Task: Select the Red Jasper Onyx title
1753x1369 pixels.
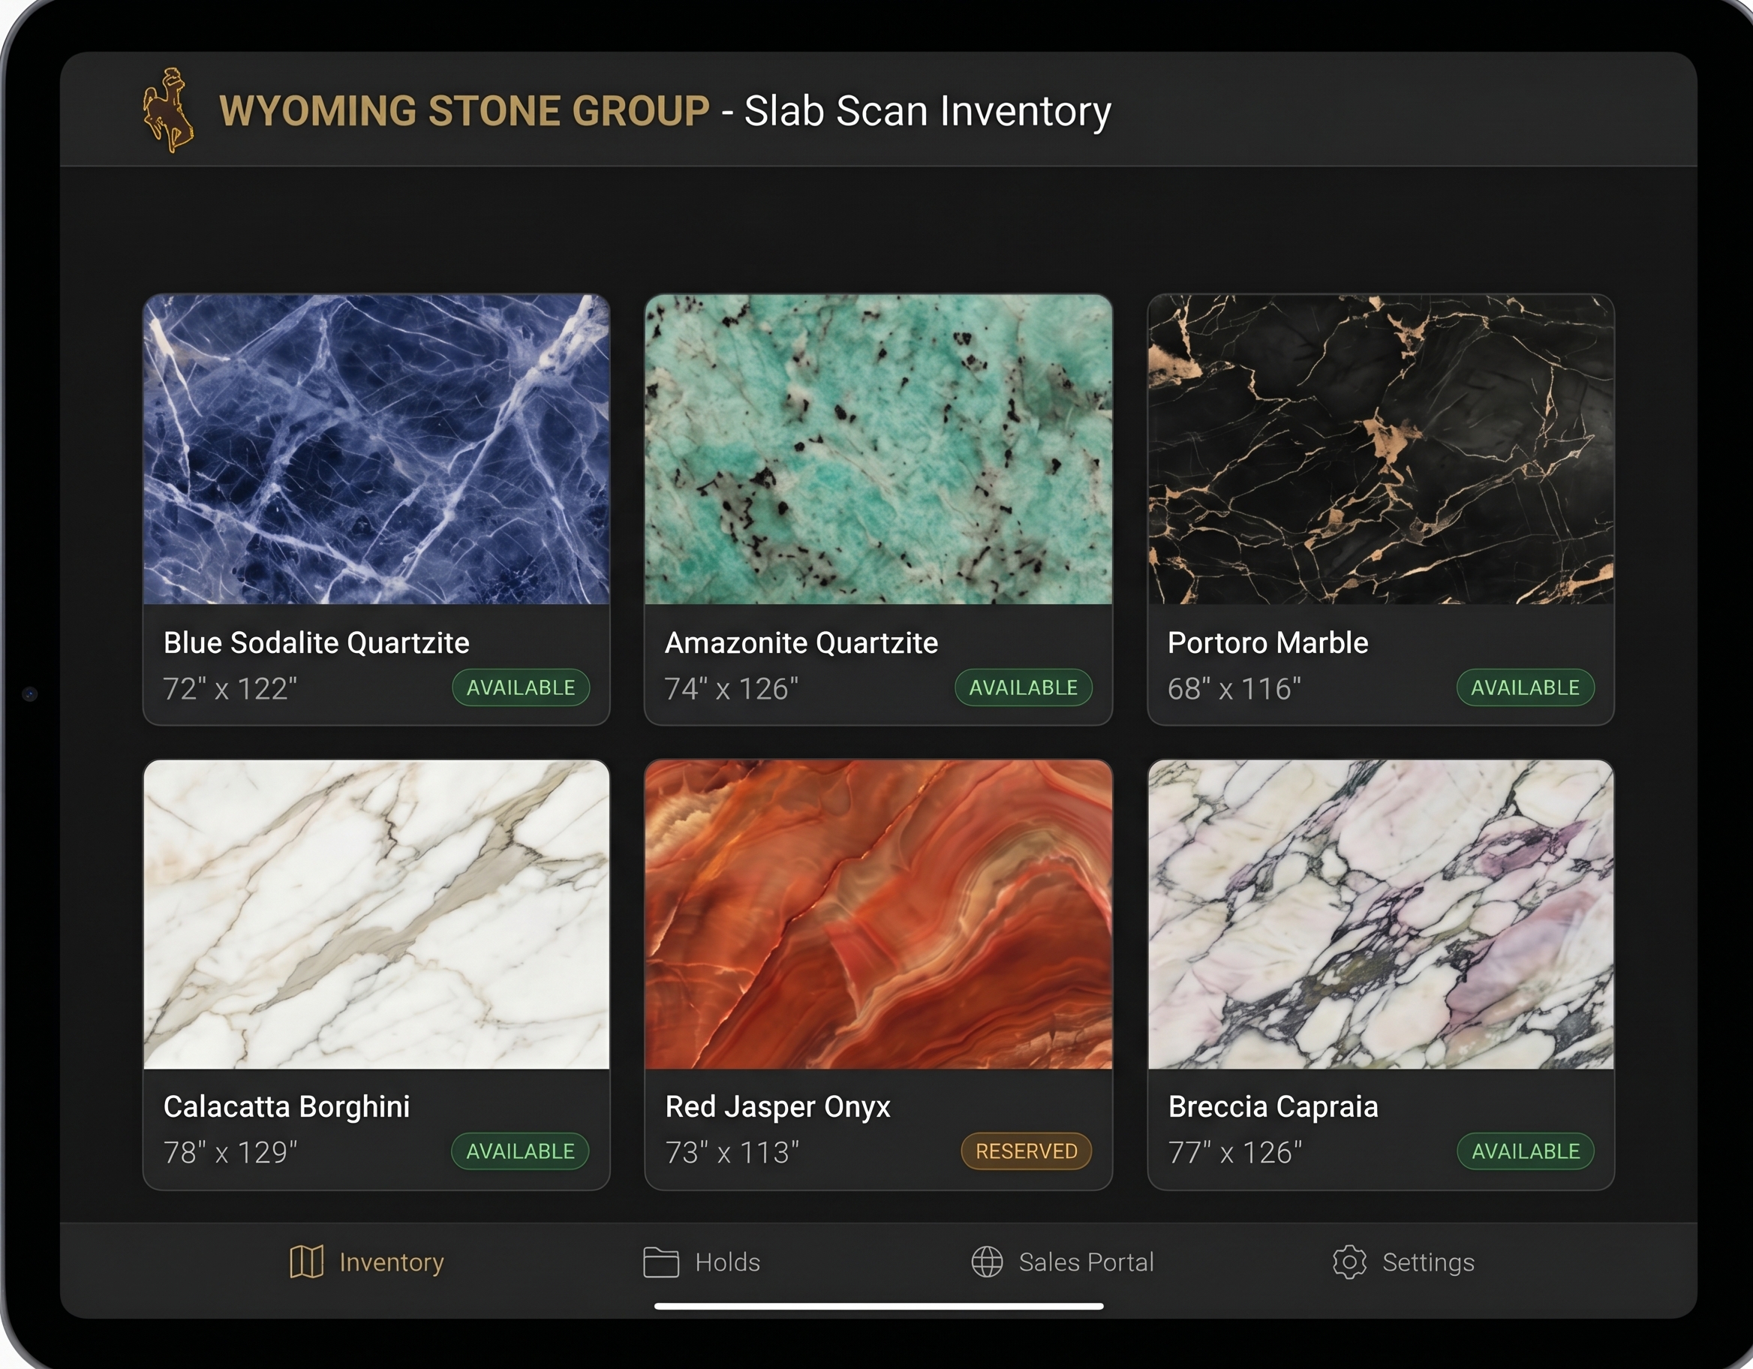Action: [777, 1107]
